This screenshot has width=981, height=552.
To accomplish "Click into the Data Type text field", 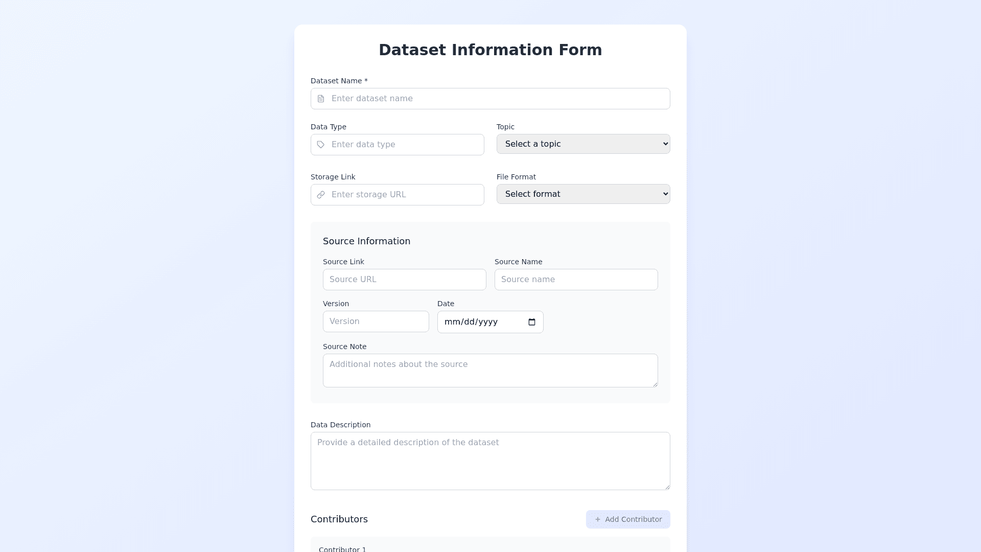I will pos(404,145).
